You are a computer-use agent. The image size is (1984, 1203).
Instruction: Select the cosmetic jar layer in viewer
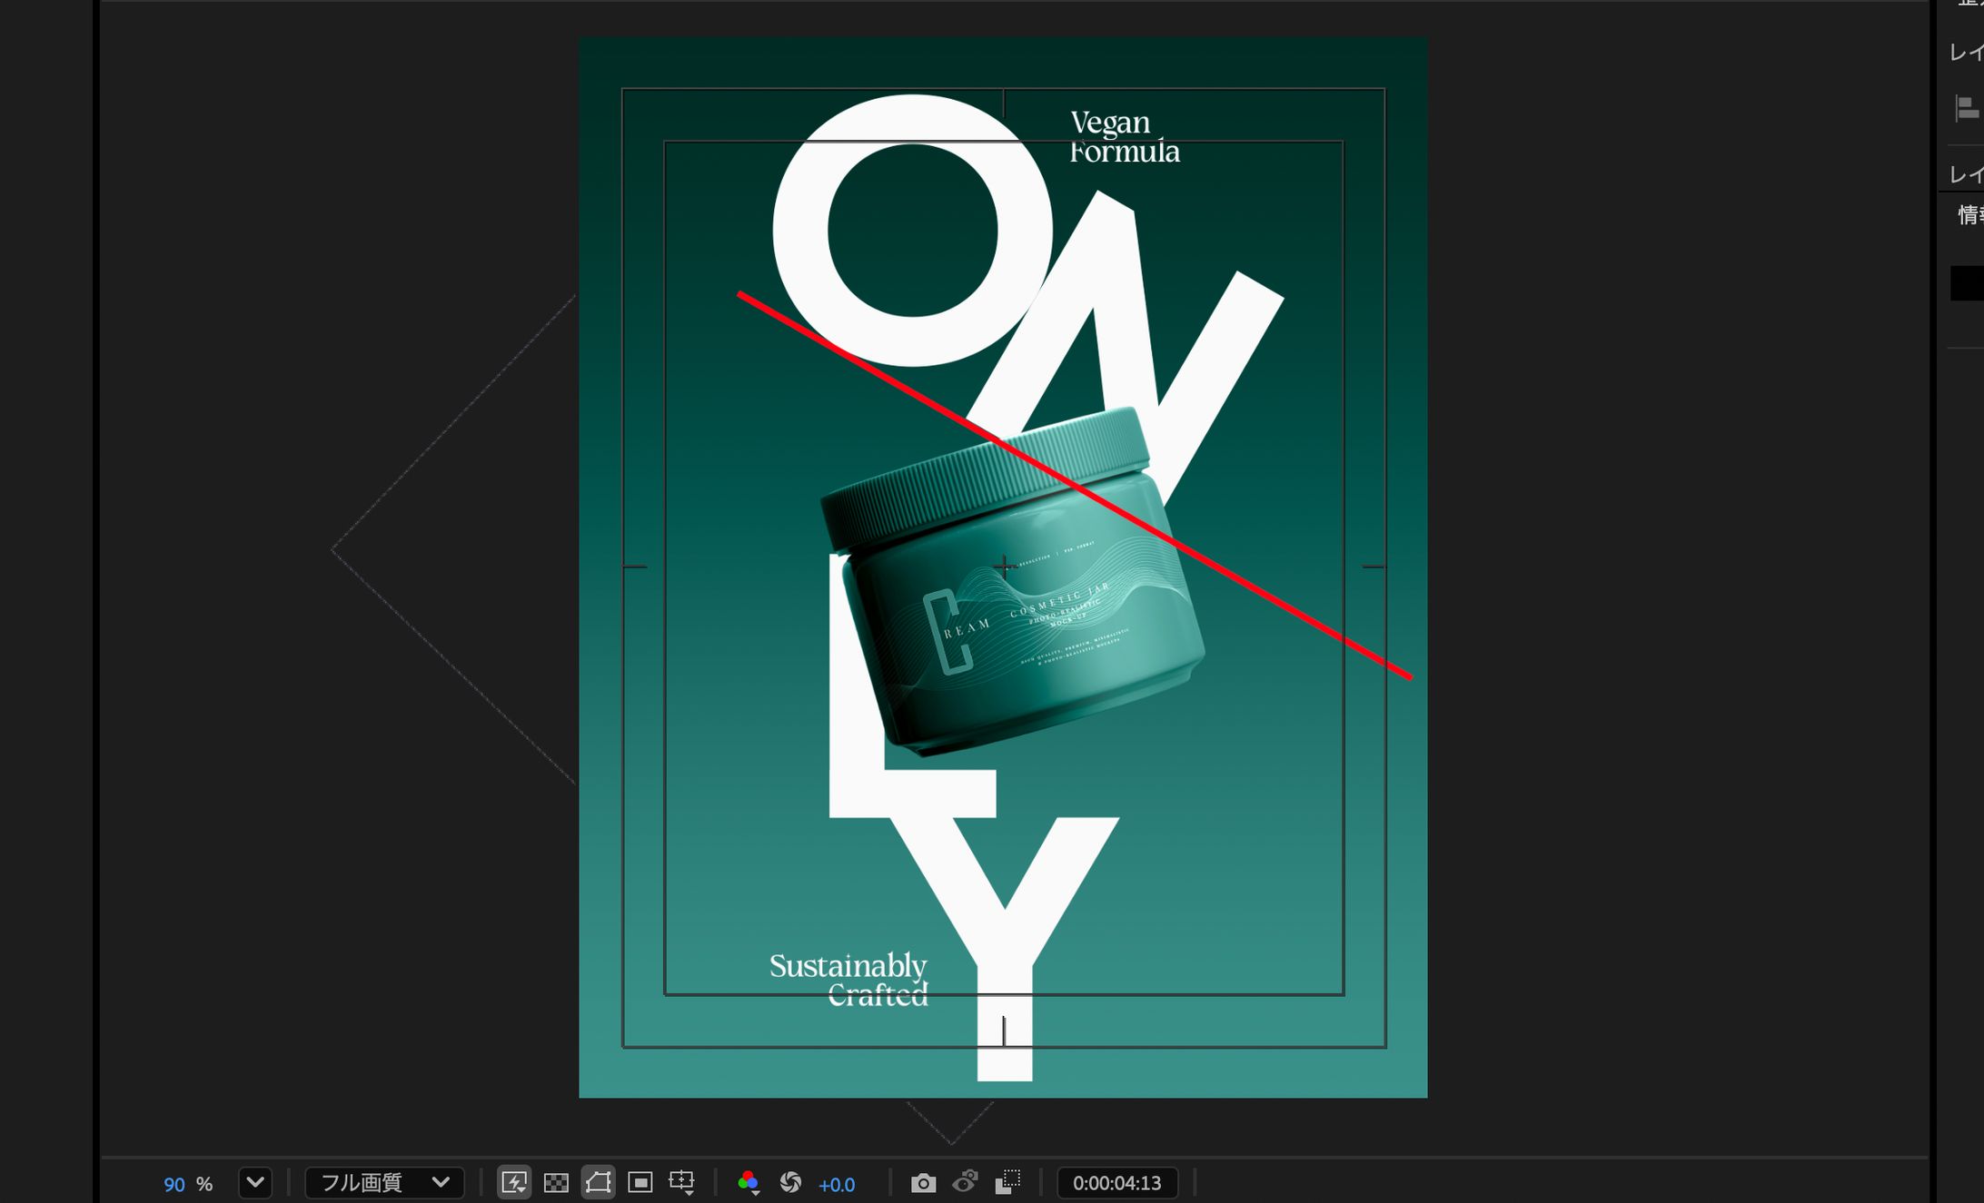click(1013, 581)
